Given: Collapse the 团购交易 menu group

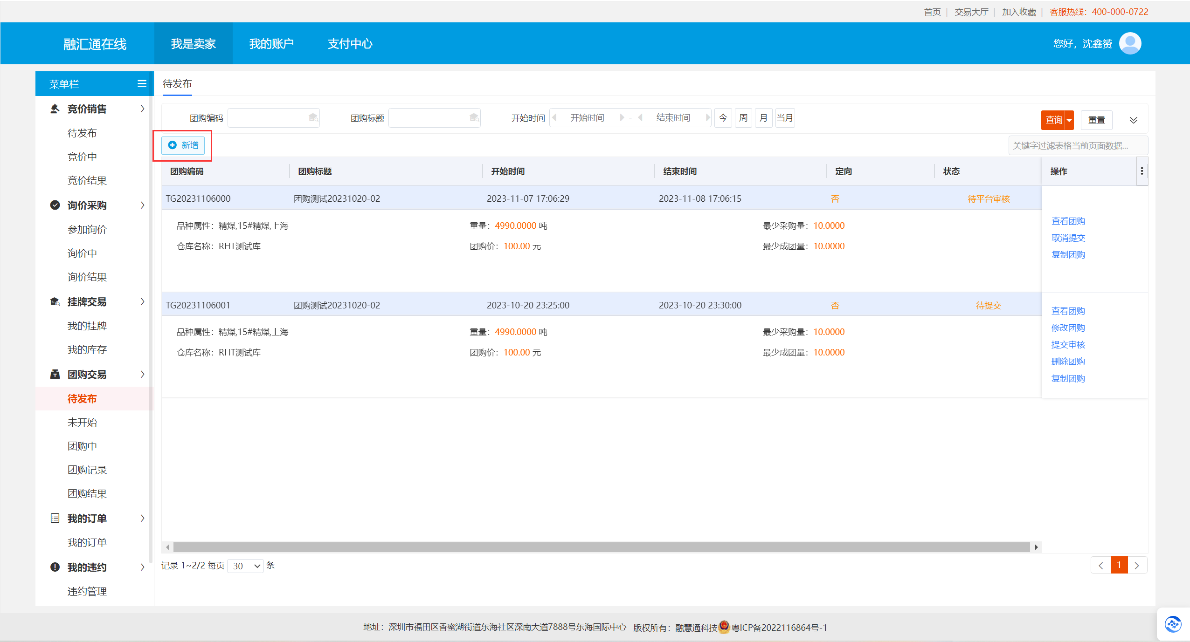Looking at the screenshot, I should (142, 374).
